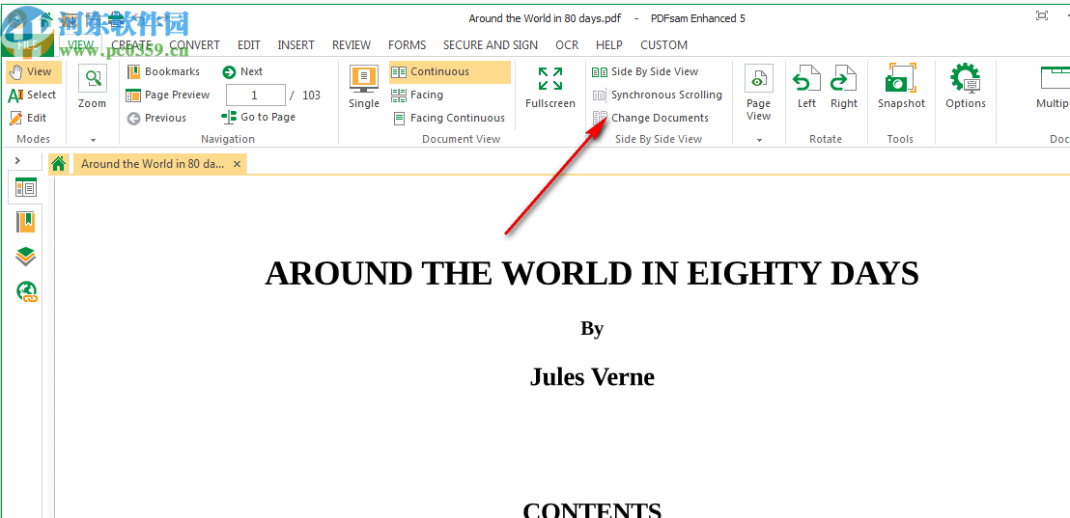Image resolution: width=1070 pixels, height=518 pixels.
Task: Activate Side By Side View
Action: (x=645, y=71)
